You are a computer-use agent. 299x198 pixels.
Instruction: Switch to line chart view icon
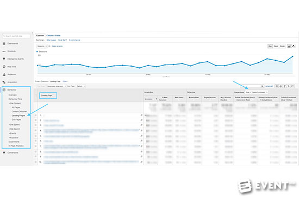(289, 46)
